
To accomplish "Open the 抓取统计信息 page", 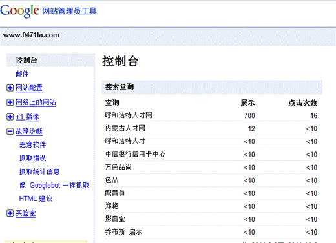I will [x=39, y=171].
